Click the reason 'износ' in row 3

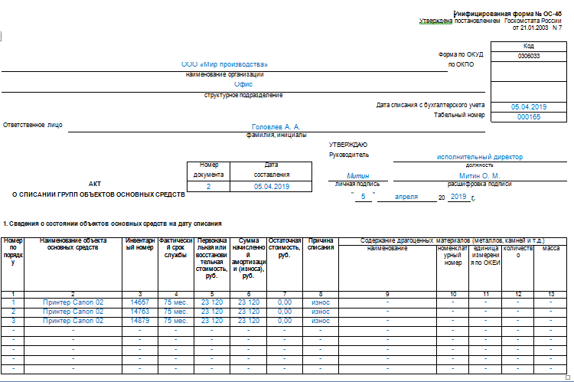coord(321,321)
